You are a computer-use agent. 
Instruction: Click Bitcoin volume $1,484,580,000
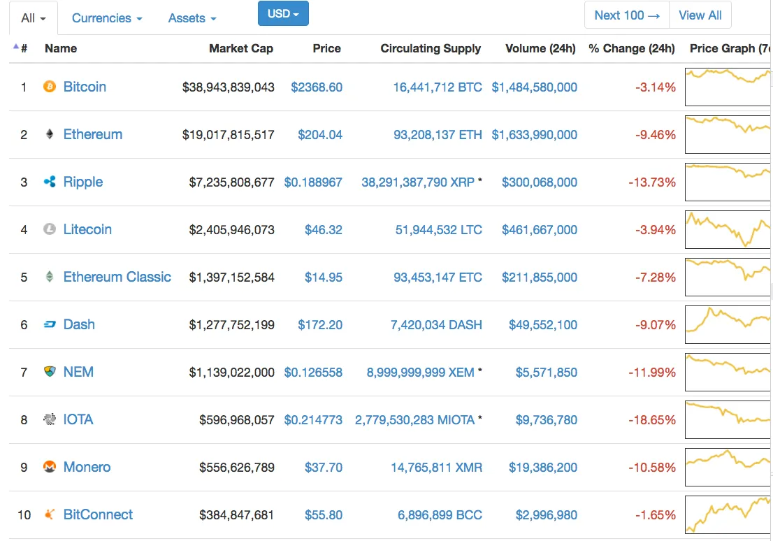click(535, 87)
